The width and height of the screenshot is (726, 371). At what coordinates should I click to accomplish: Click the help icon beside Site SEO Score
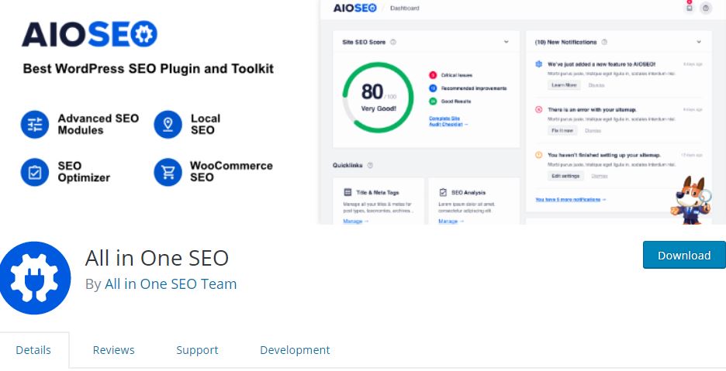(393, 42)
